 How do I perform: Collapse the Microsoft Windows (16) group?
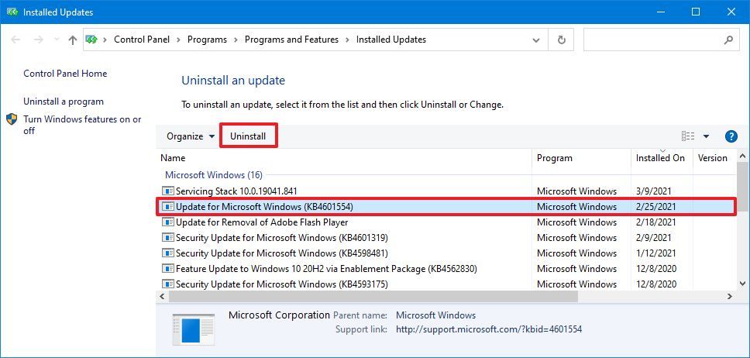(x=213, y=175)
